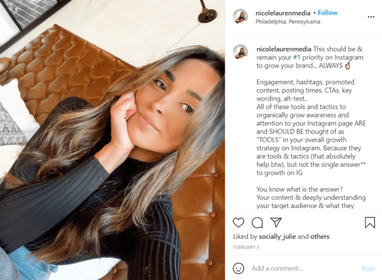View the others who liked this

[320, 236]
